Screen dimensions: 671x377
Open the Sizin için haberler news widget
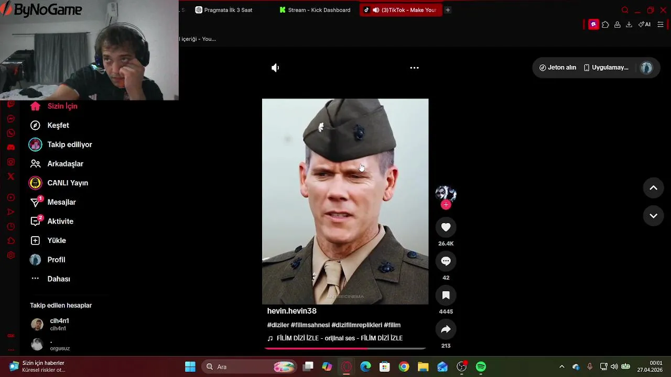pos(37,367)
